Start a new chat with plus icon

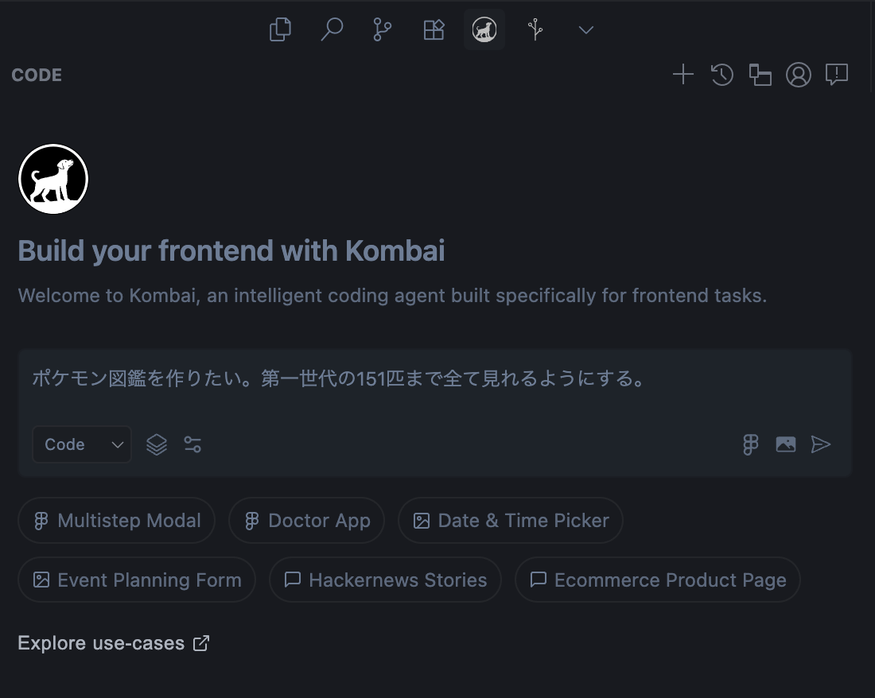pyautogui.click(x=683, y=75)
